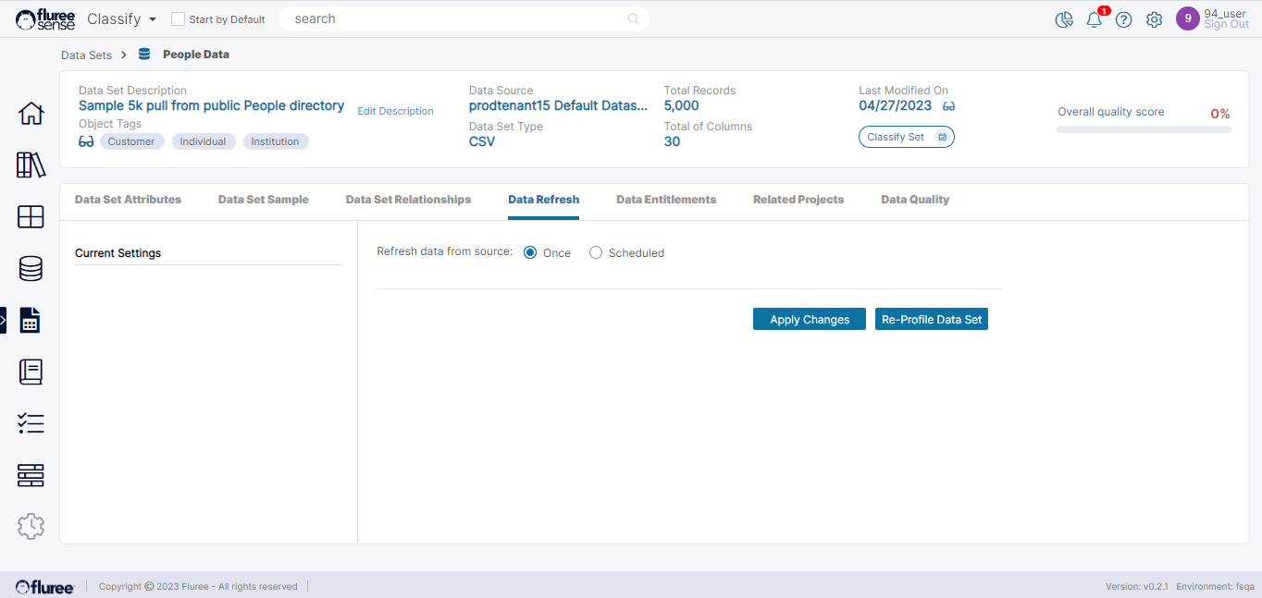The width and height of the screenshot is (1262, 598).
Task: Select the Once refresh option
Action: 530,253
